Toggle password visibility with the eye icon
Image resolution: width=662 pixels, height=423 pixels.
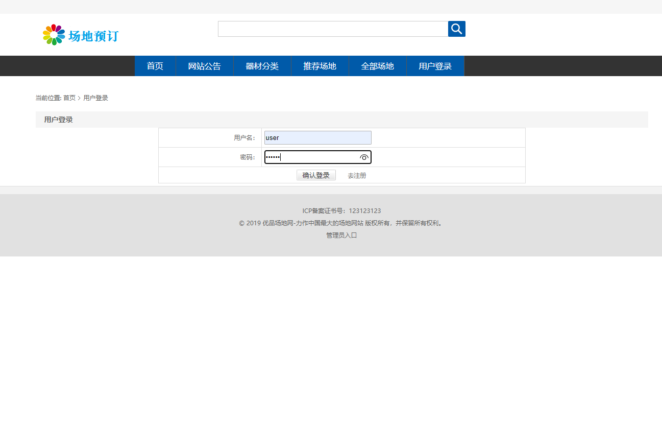tap(363, 157)
